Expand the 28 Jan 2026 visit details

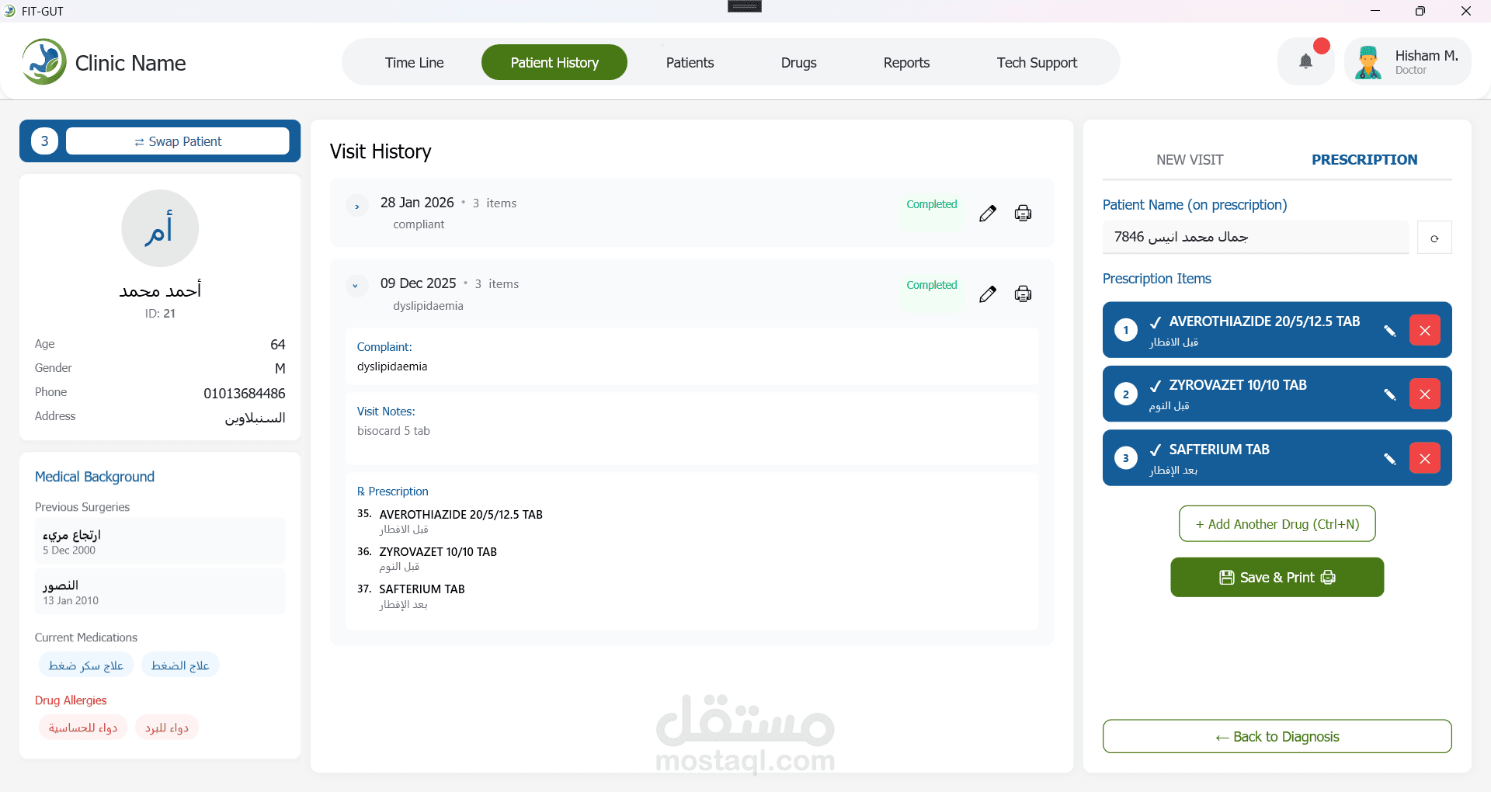pyautogui.click(x=356, y=205)
